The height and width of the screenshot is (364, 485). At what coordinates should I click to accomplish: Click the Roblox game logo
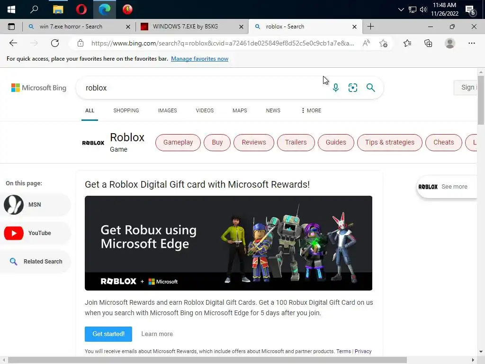(93, 143)
